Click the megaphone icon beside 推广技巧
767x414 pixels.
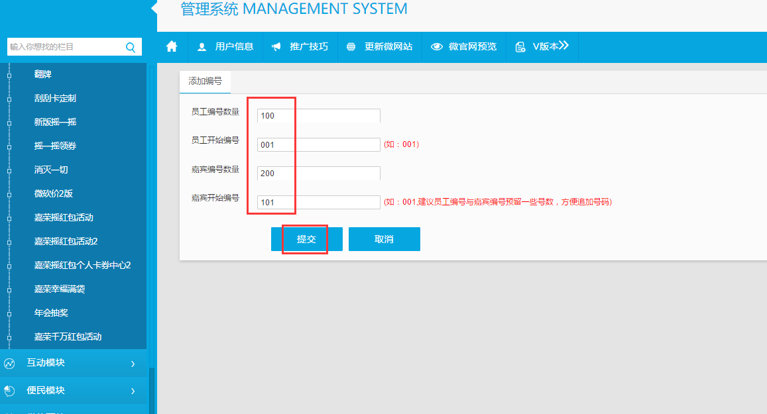[x=276, y=47]
